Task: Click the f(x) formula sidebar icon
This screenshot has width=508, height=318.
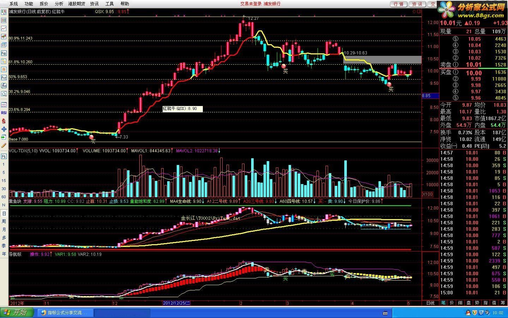Action: tap(4, 86)
